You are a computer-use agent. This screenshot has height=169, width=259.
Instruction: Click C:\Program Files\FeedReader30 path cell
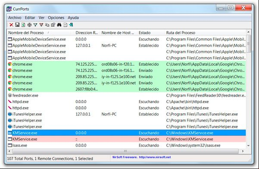click(x=206, y=95)
